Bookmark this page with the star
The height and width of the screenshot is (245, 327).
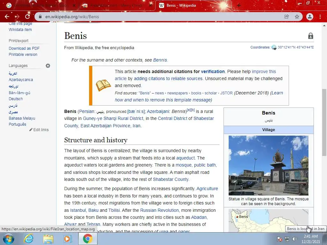coord(297,17)
